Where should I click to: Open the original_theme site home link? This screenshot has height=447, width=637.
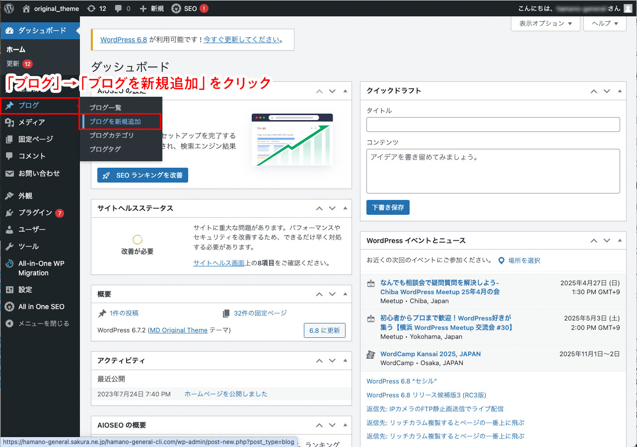click(x=51, y=8)
